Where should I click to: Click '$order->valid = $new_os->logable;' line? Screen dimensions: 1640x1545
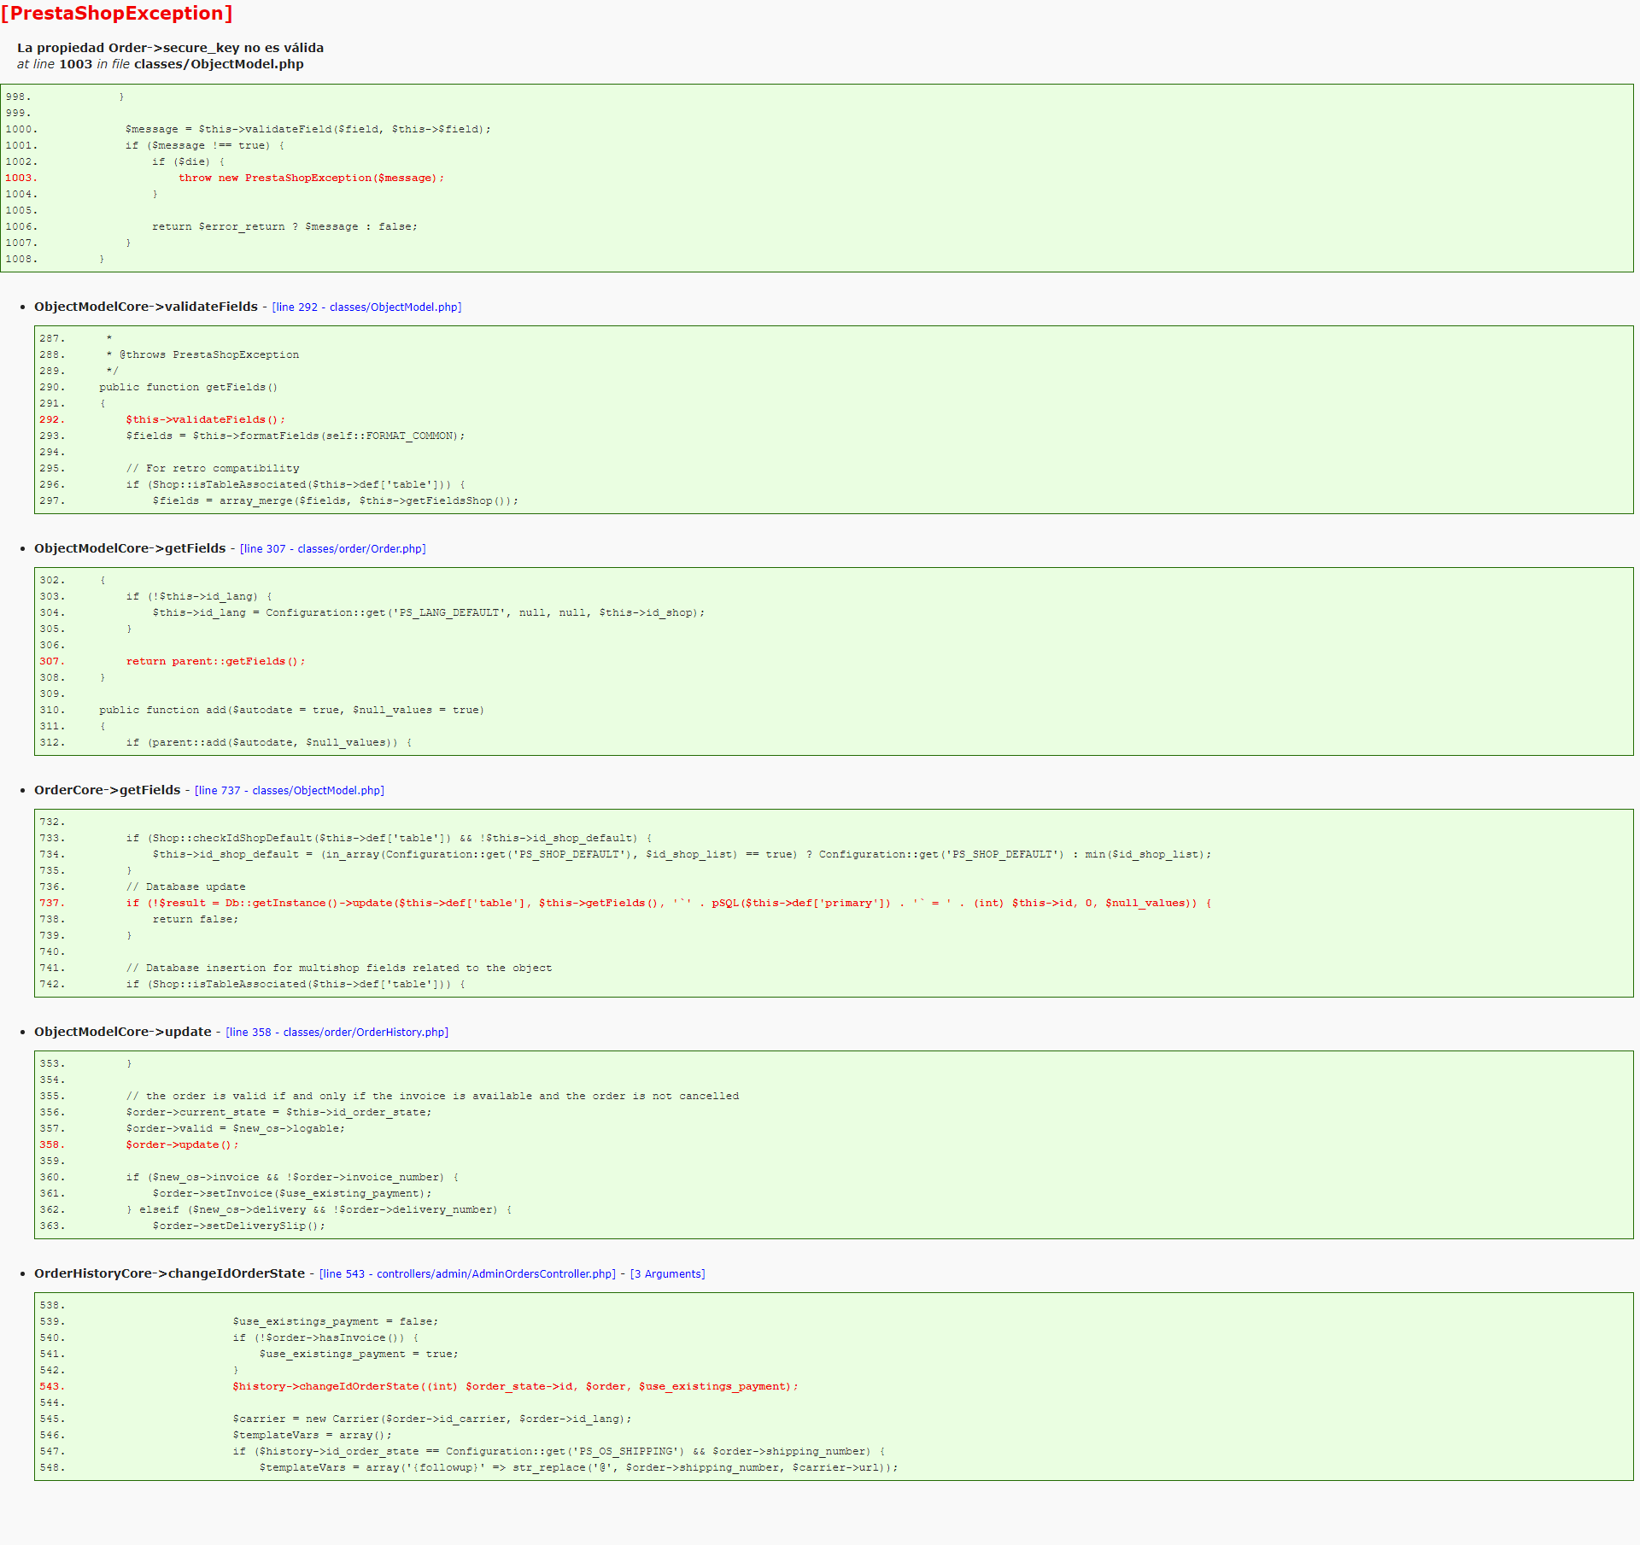click(236, 1129)
